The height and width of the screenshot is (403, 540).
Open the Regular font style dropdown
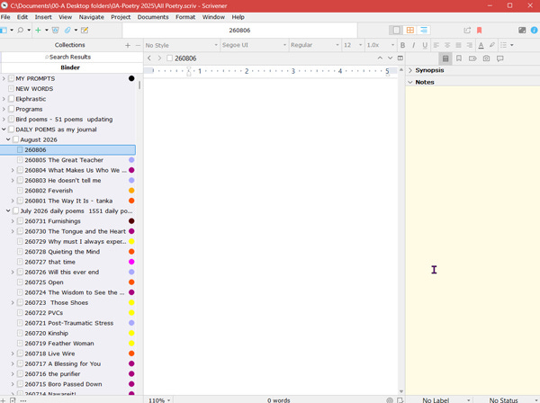coord(314,45)
